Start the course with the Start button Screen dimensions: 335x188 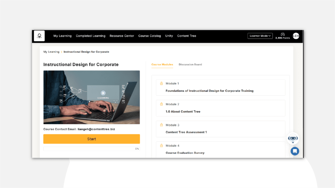(92, 139)
